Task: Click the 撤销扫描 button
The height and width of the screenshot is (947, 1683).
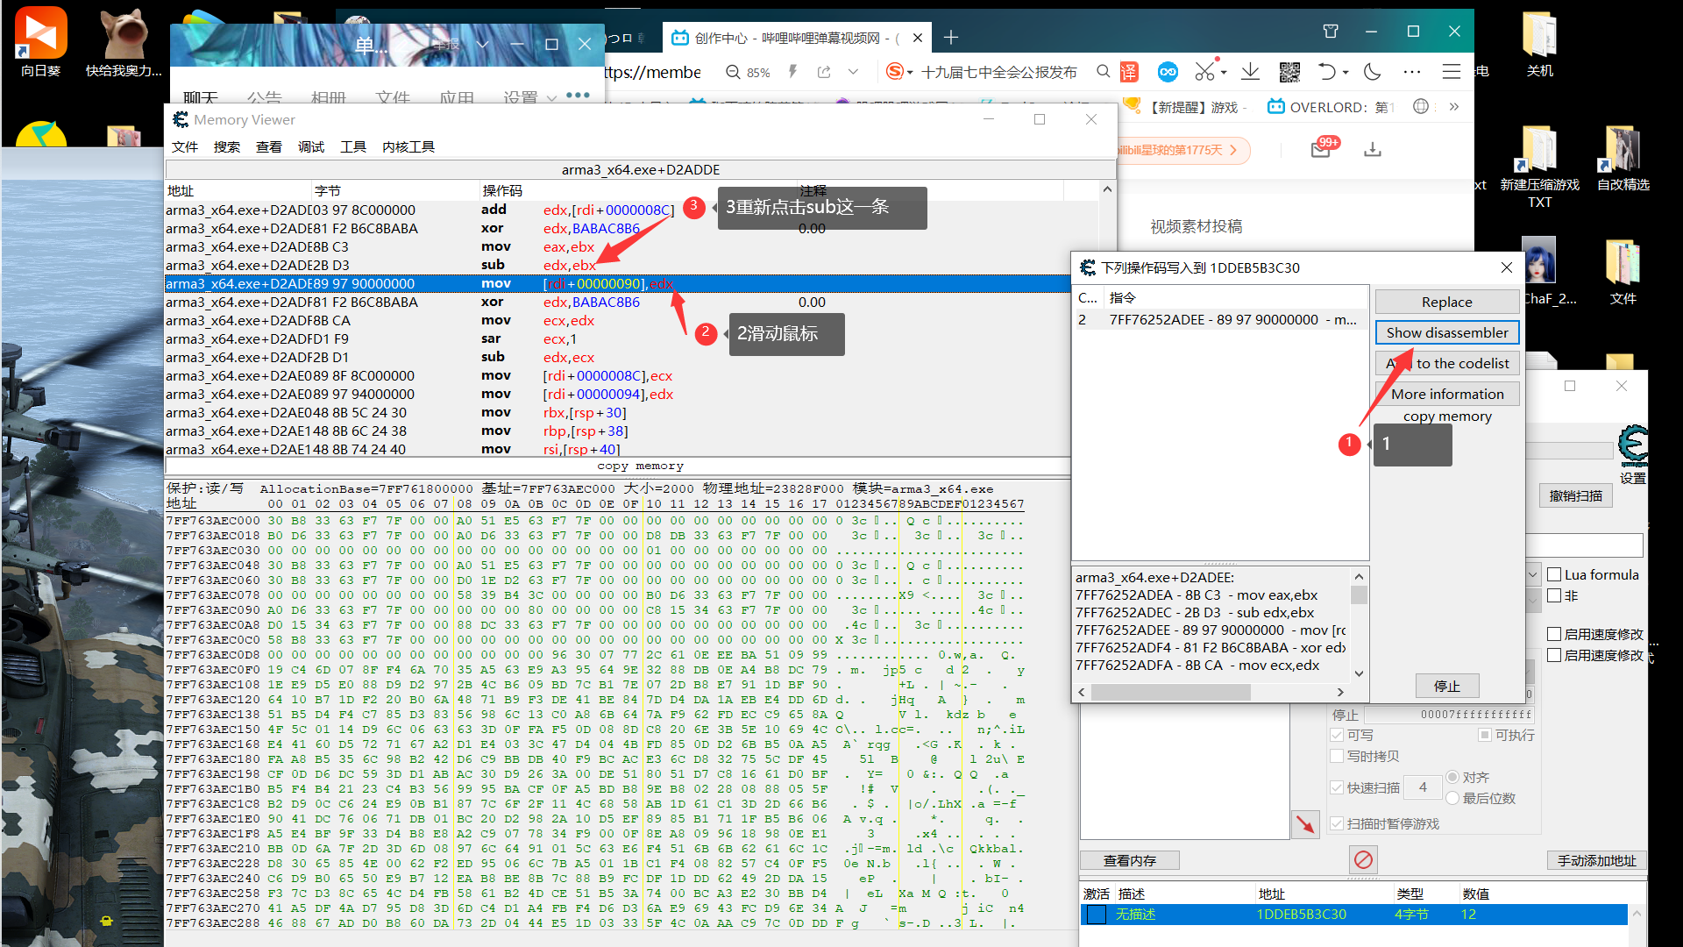Action: point(1575,496)
